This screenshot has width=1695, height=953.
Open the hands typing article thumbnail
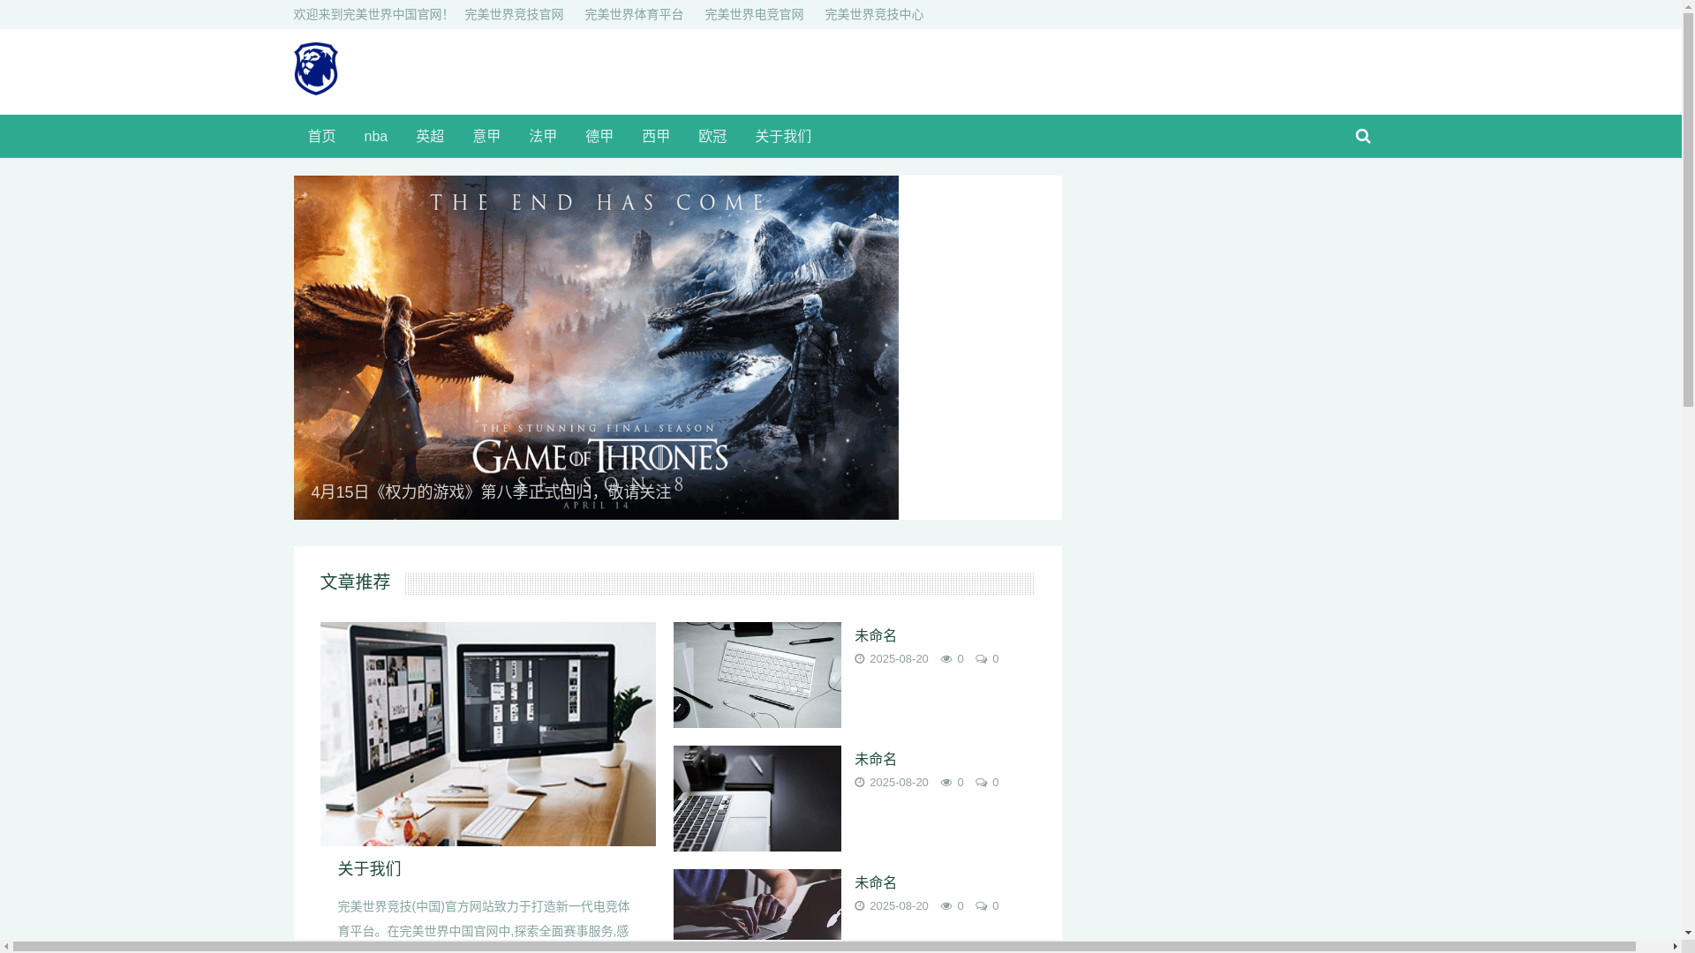[757, 906]
